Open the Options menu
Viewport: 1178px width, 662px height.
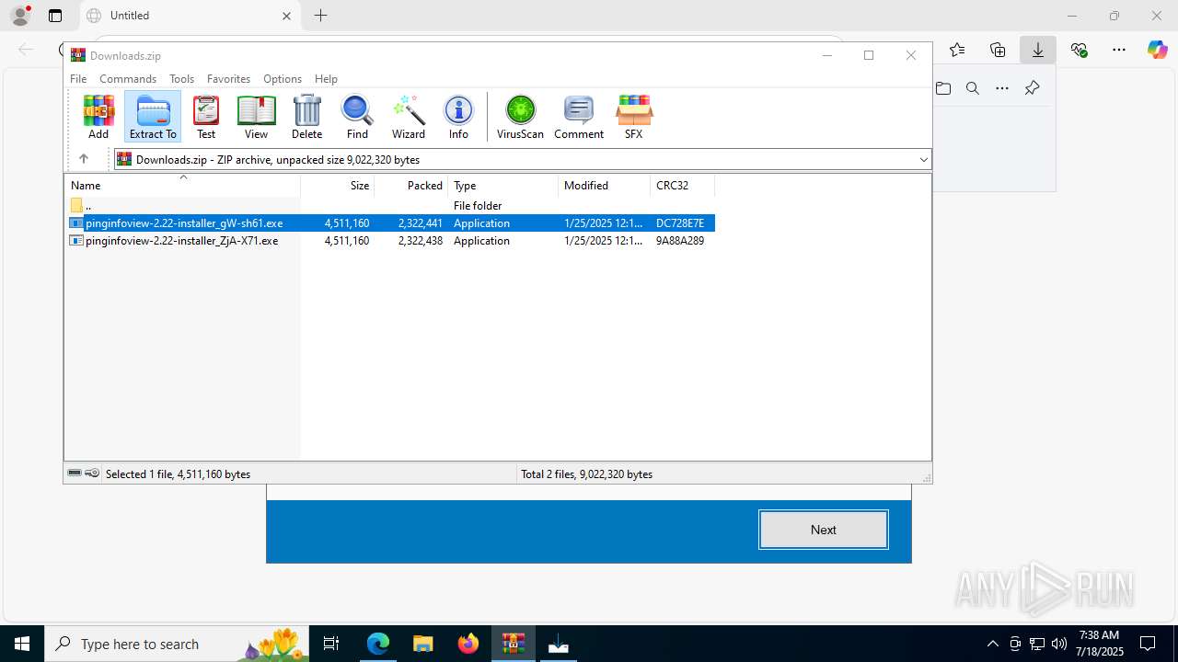[283, 79]
